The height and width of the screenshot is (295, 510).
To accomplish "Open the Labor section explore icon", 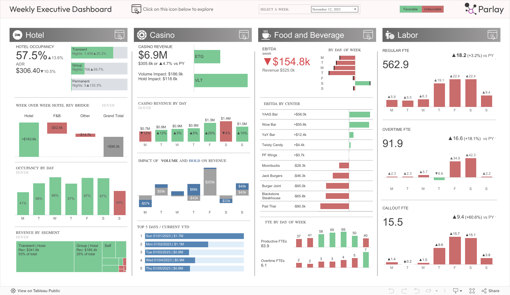I will [492, 35].
